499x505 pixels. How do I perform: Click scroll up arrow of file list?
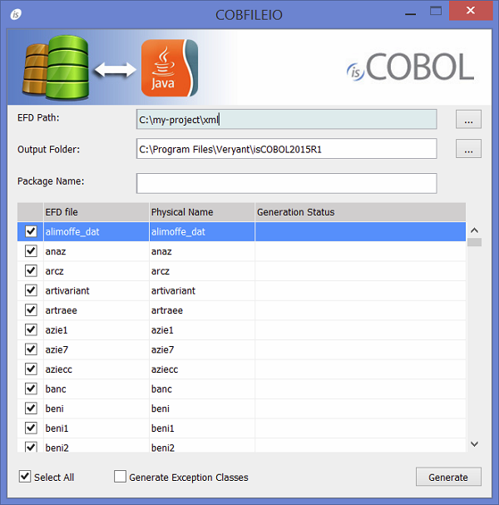(x=474, y=230)
